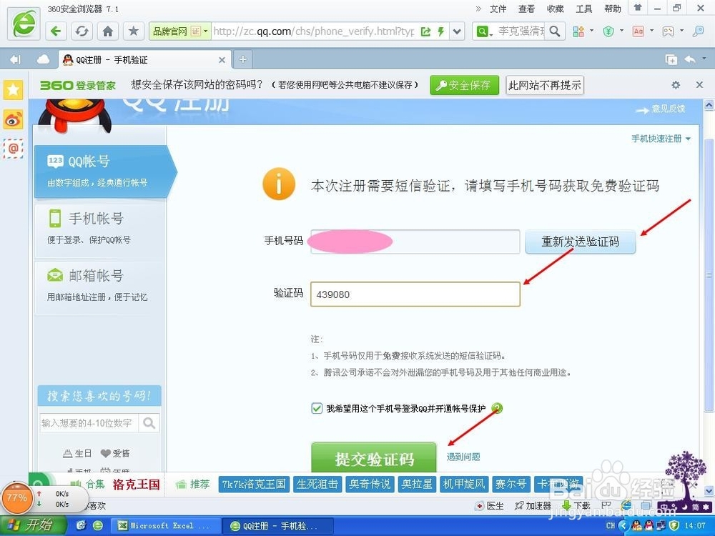Open the search engine selector dropdown
Screen dimensions: 715x536
coord(484,31)
